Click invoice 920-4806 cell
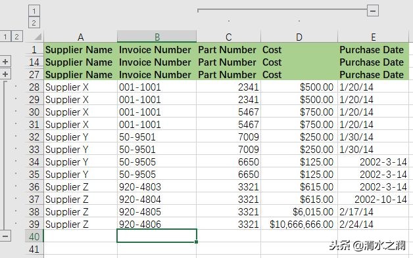This screenshot has width=413, height=258. tap(157, 224)
